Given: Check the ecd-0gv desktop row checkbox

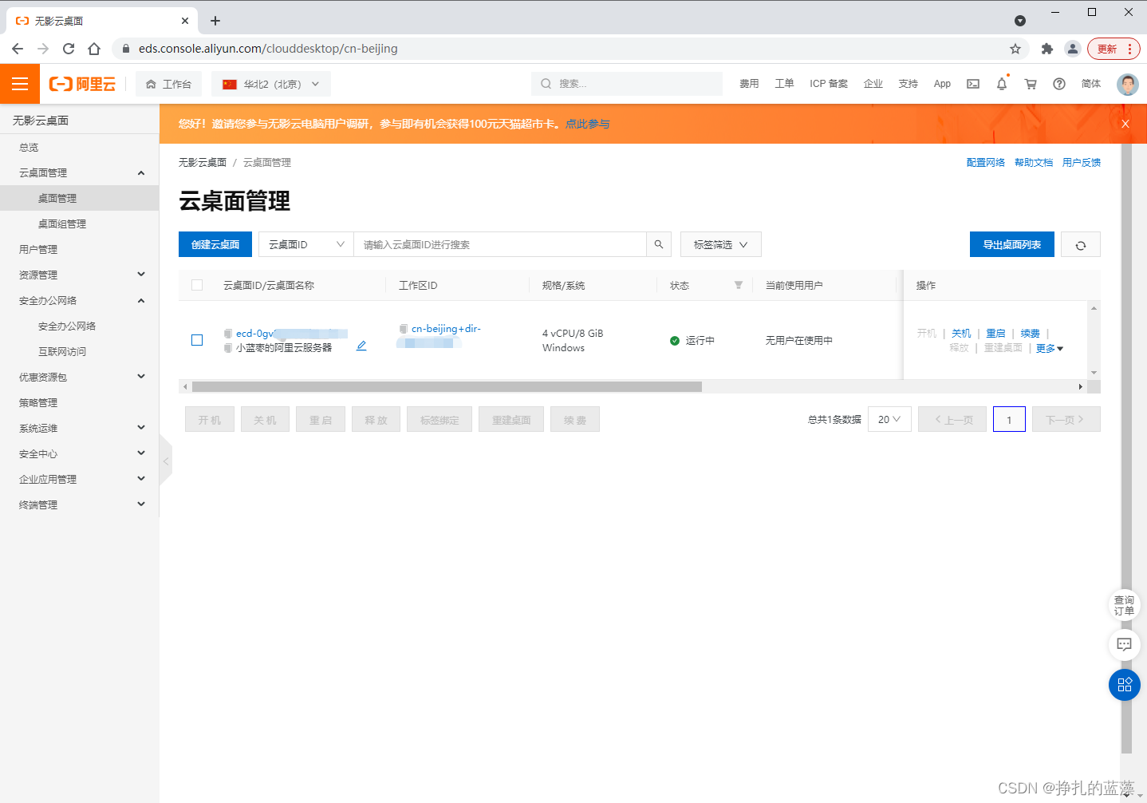Looking at the screenshot, I should (x=196, y=340).
